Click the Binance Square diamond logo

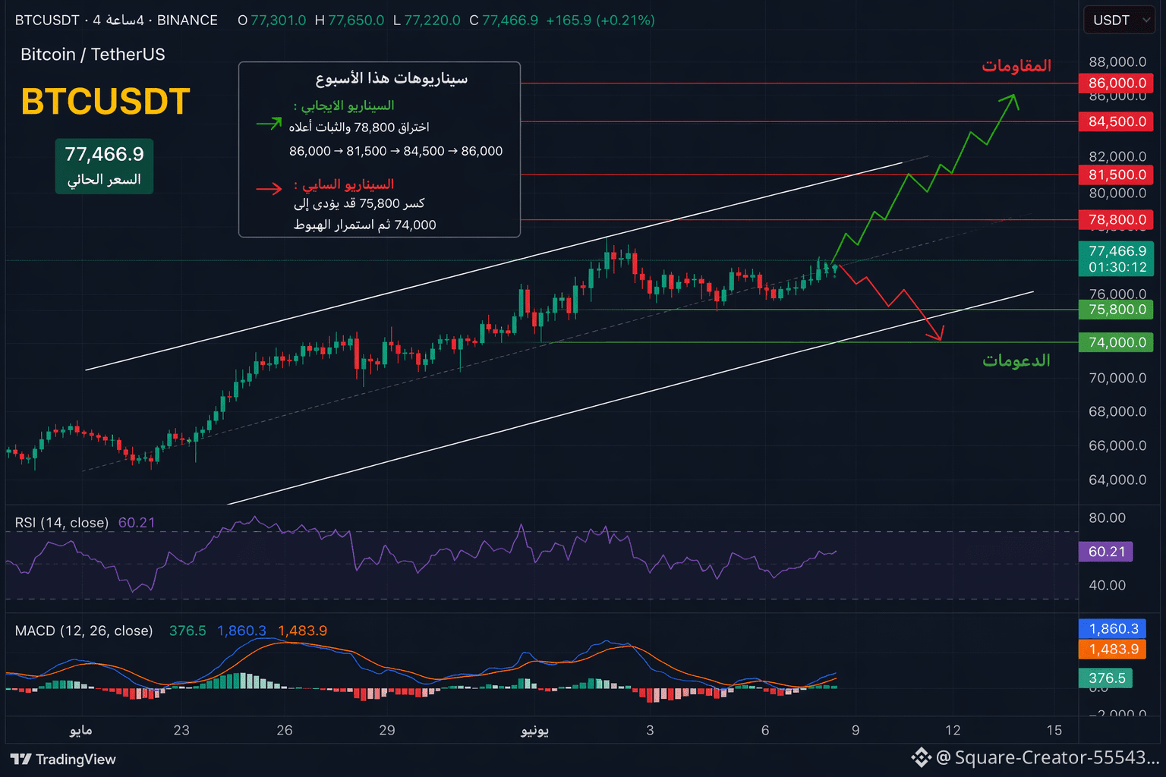[921, 757]
